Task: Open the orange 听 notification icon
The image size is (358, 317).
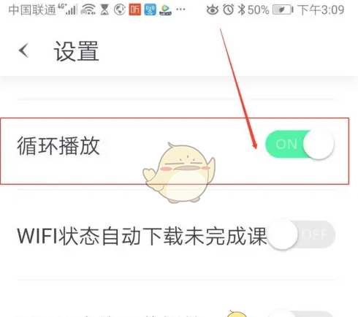Action: click(x=135, y=9)
